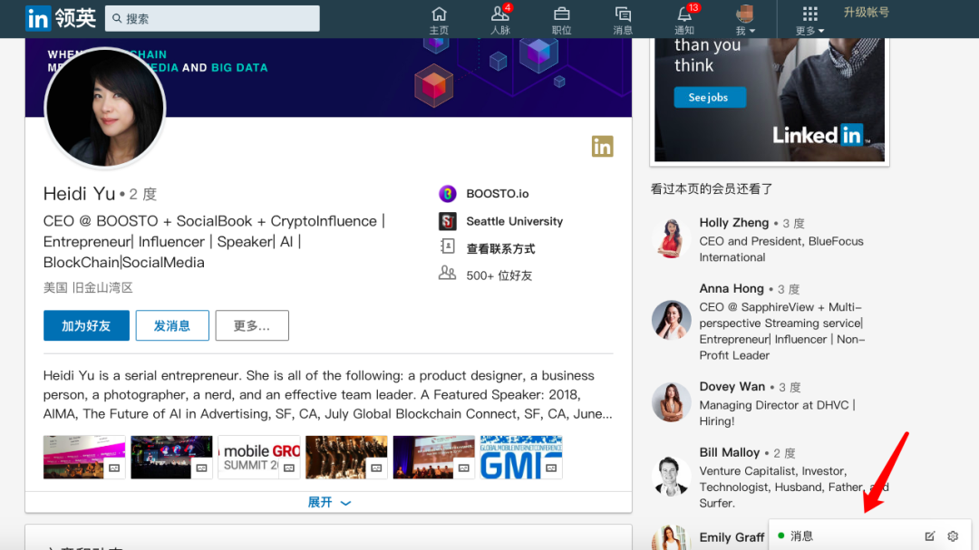Image resolution: width=979 pixels, height=550 pixels.
Task: Open Dovey Wan's profile name link
Action: click(732, 386)
